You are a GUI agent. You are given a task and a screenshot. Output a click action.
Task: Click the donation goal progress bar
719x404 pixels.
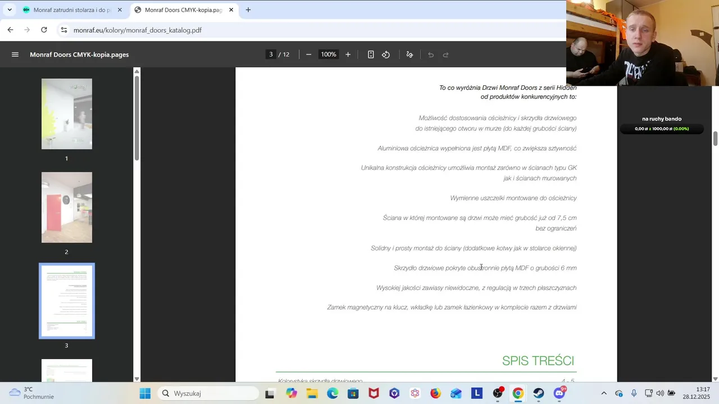click(662, 128)
